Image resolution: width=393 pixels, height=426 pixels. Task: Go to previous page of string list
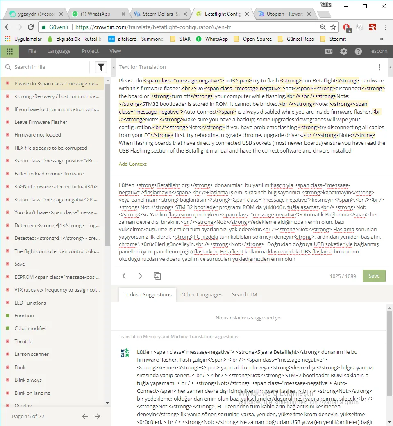pos(85,416)
